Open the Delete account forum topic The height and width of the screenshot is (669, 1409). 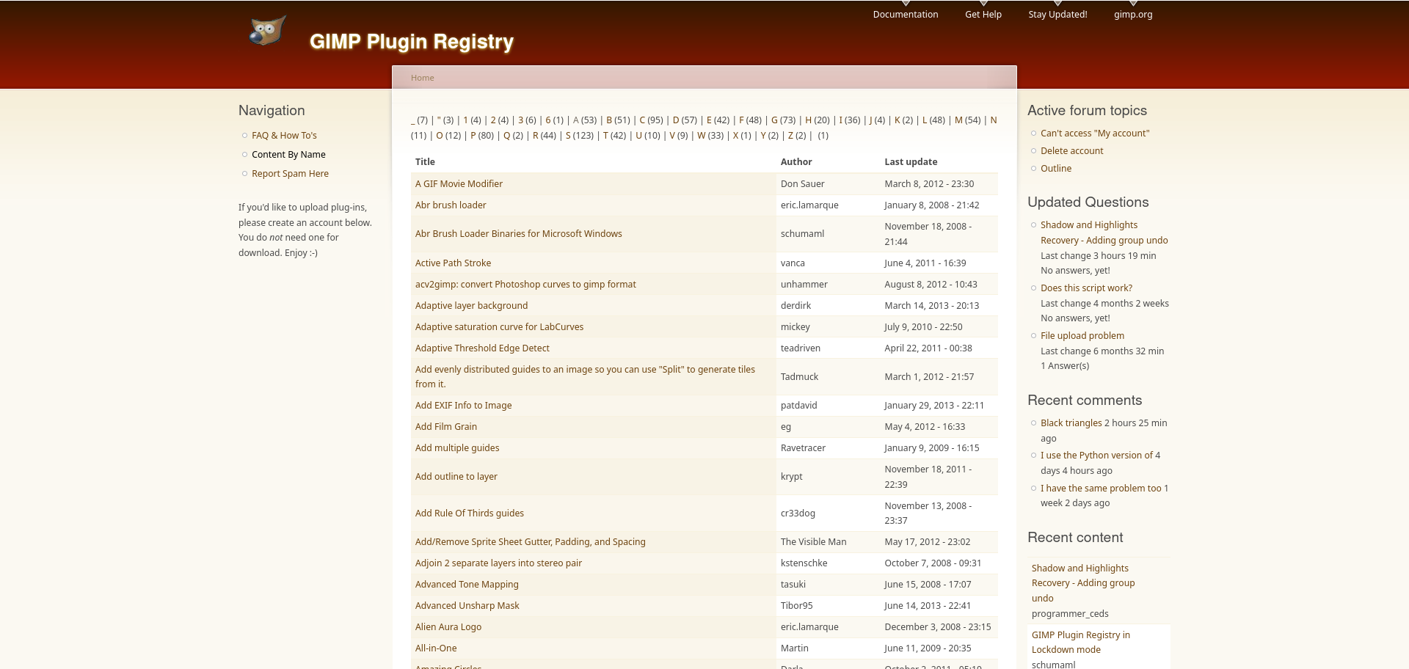pos(1071,151)
